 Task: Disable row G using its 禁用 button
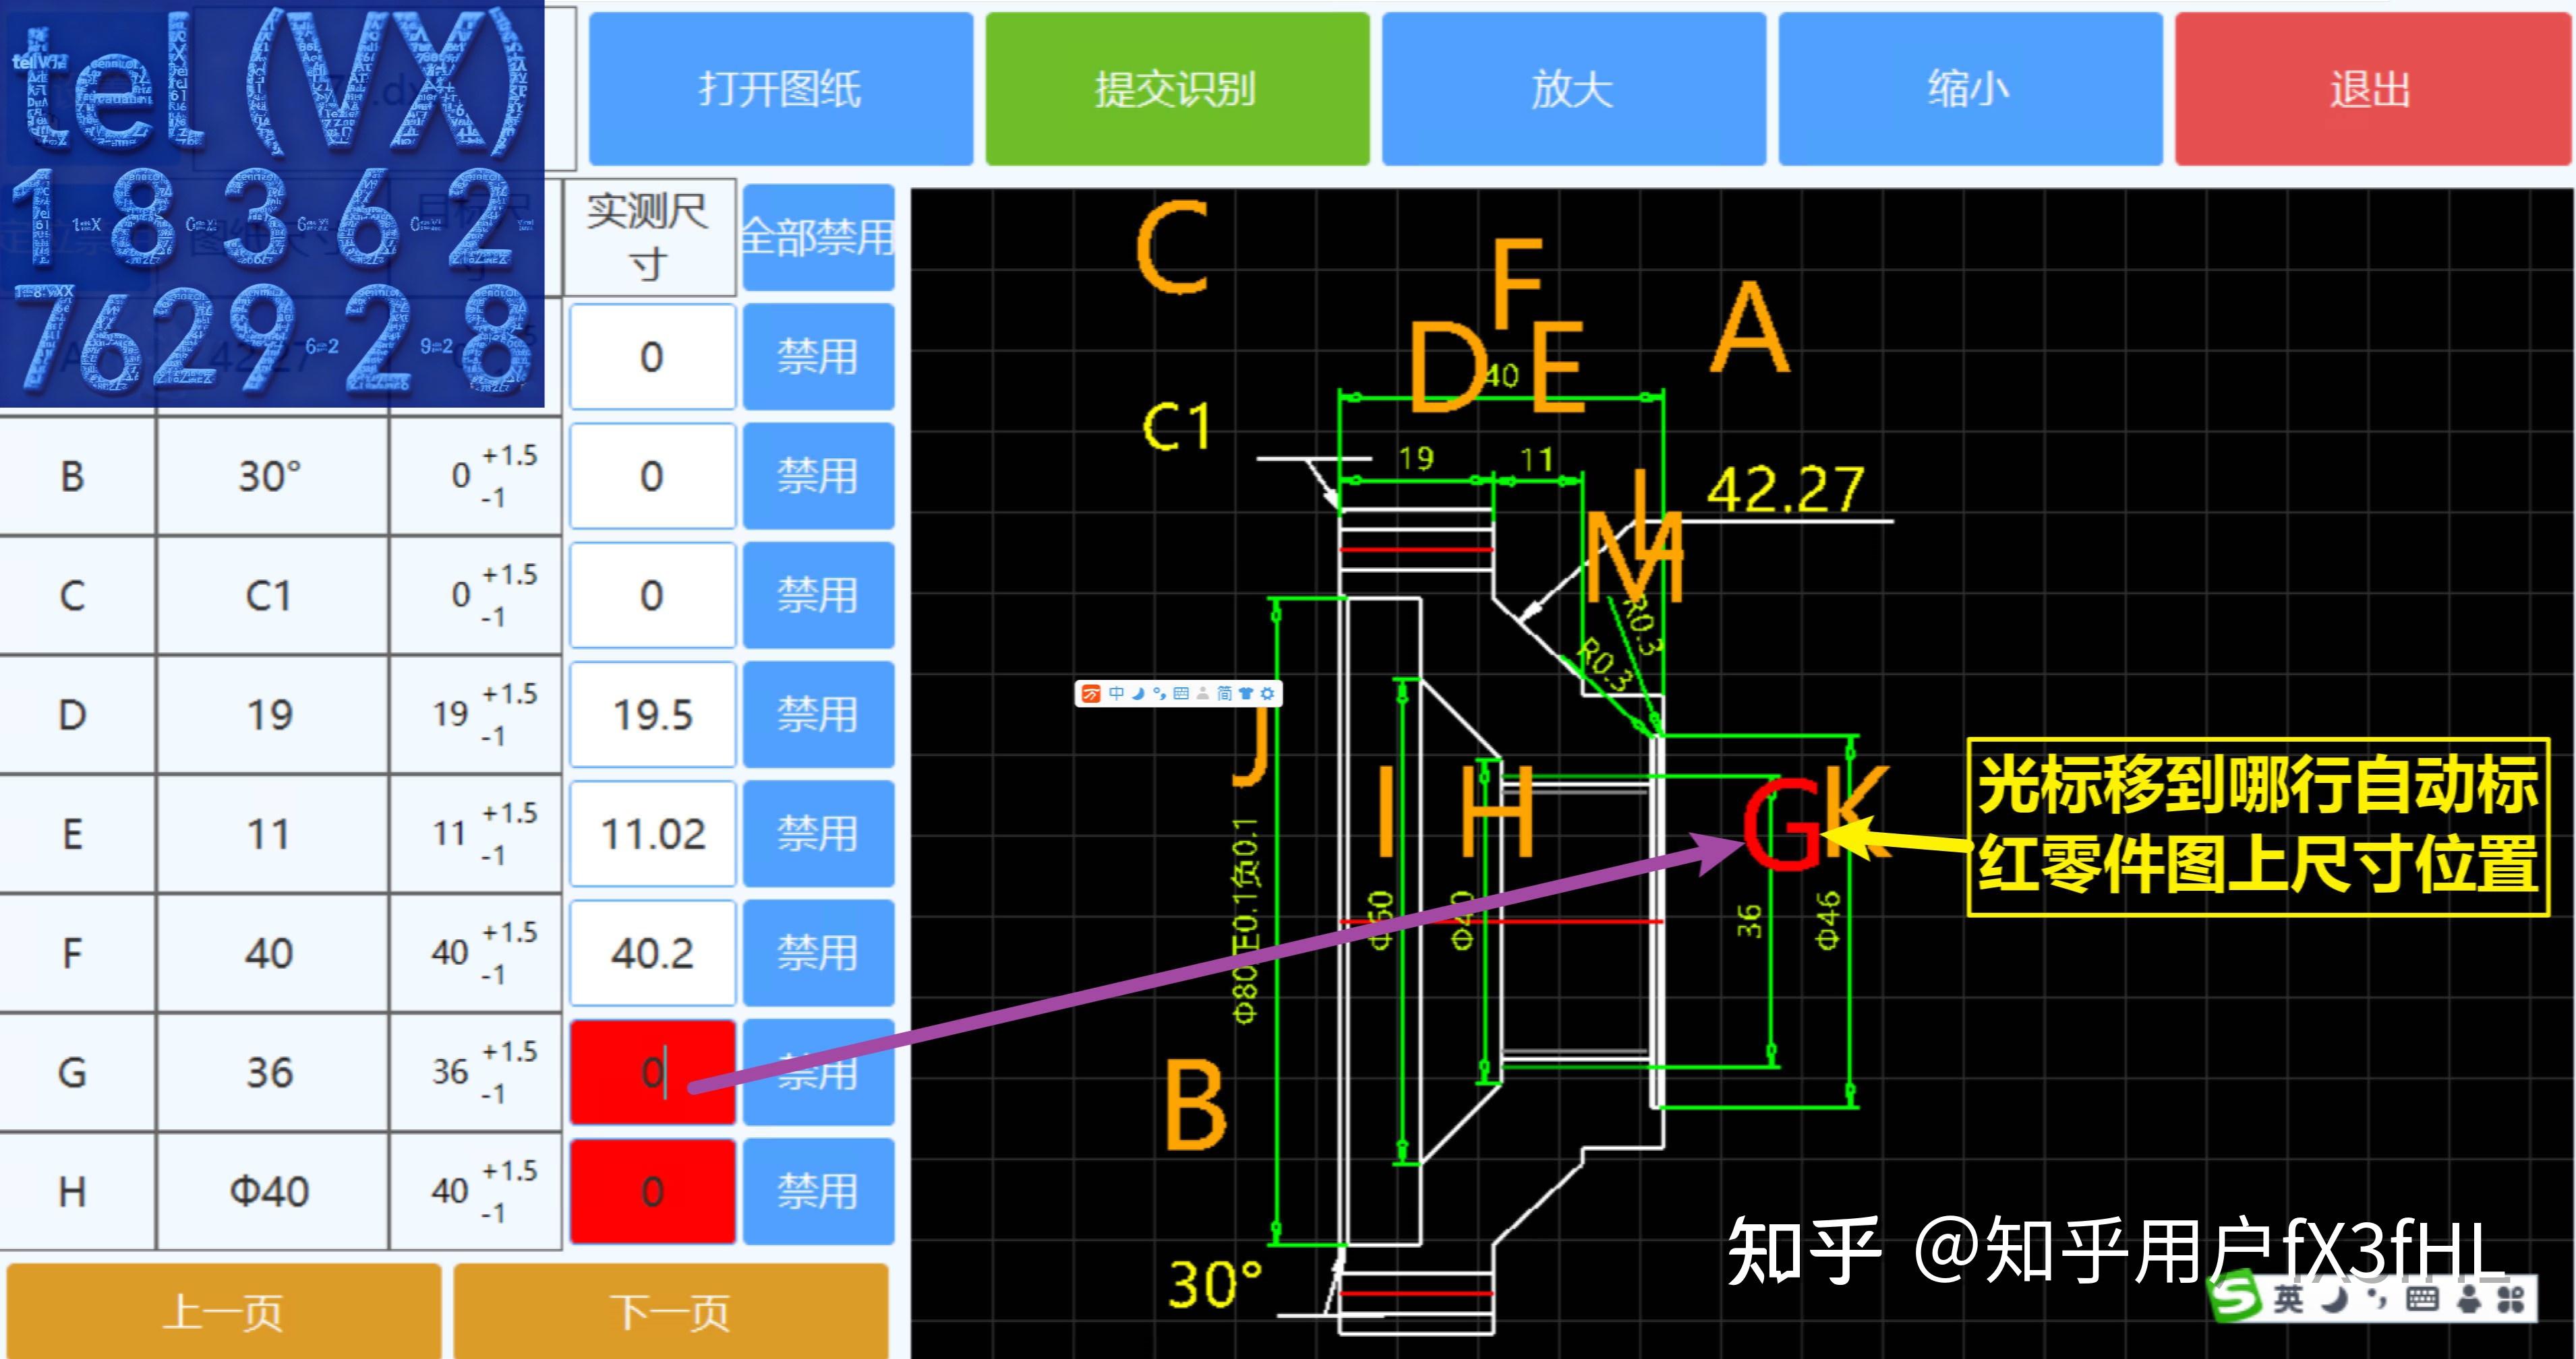[x=818, y=1072]
